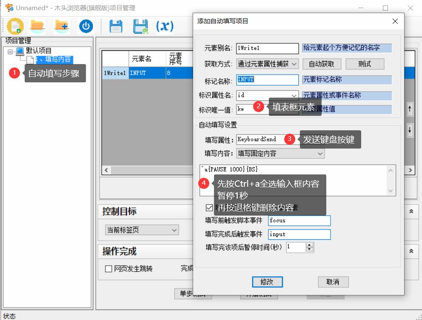Open an existing project using the folder icon
Viewport: 422px width, 320px height.
(x=37, y=26)
